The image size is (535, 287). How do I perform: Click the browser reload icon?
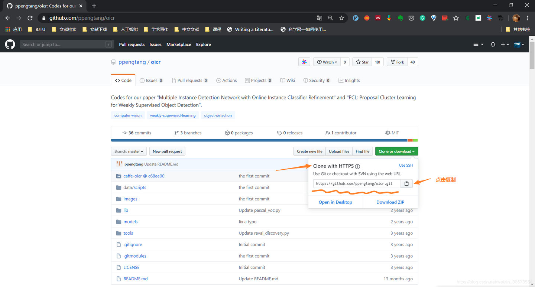pyautogui.click(x=30, y=18)
